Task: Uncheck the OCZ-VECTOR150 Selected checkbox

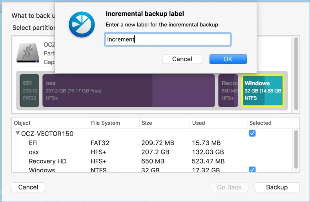Action: point(252,133)
